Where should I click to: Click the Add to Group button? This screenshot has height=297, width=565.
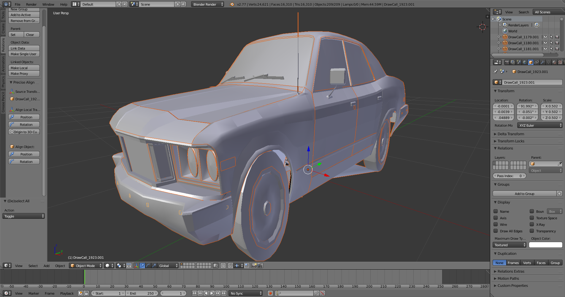tap(524, 194)
